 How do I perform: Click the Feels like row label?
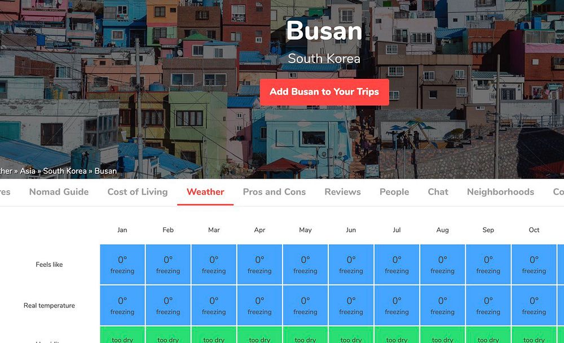click(x=49, y=265)
